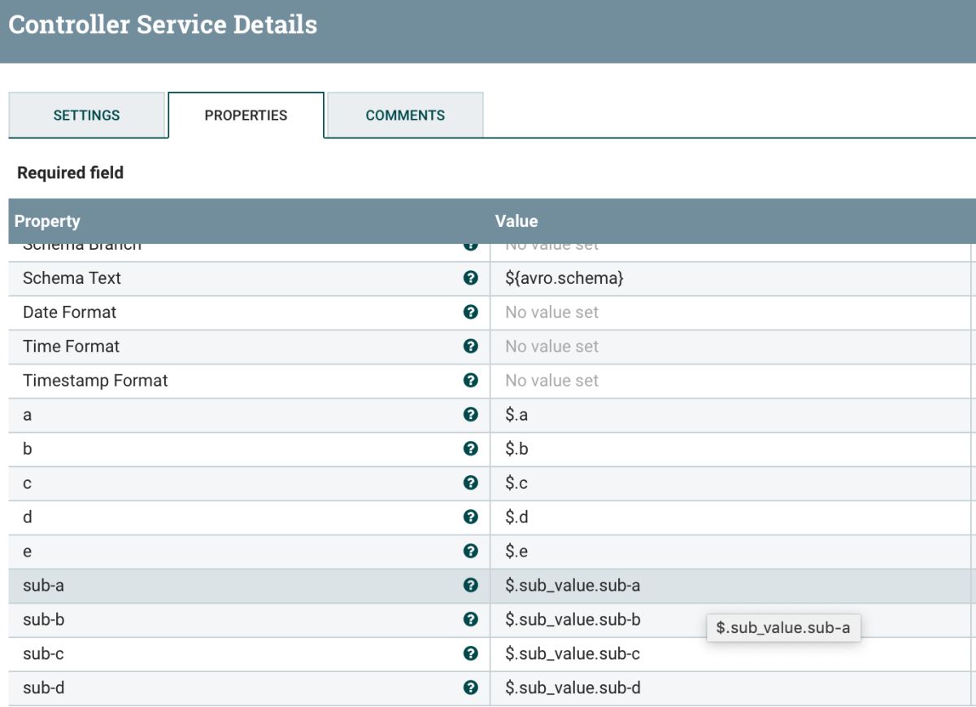Select the sub-a property name

tap(43, 586)
